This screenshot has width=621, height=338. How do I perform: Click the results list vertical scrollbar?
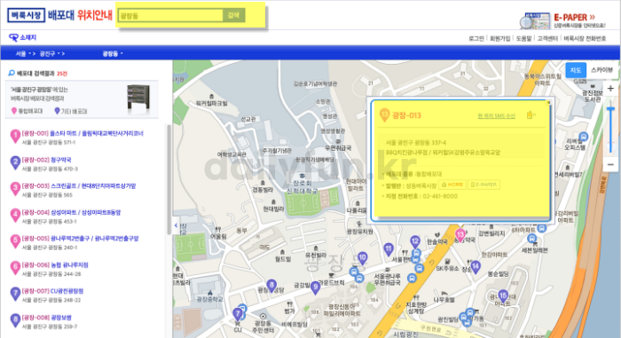coord(169,179)
